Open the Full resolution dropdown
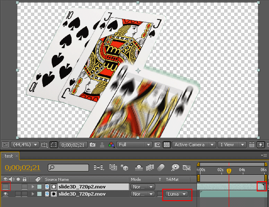Viewport: 269px width, 207px height. click(x=134, y=145)
